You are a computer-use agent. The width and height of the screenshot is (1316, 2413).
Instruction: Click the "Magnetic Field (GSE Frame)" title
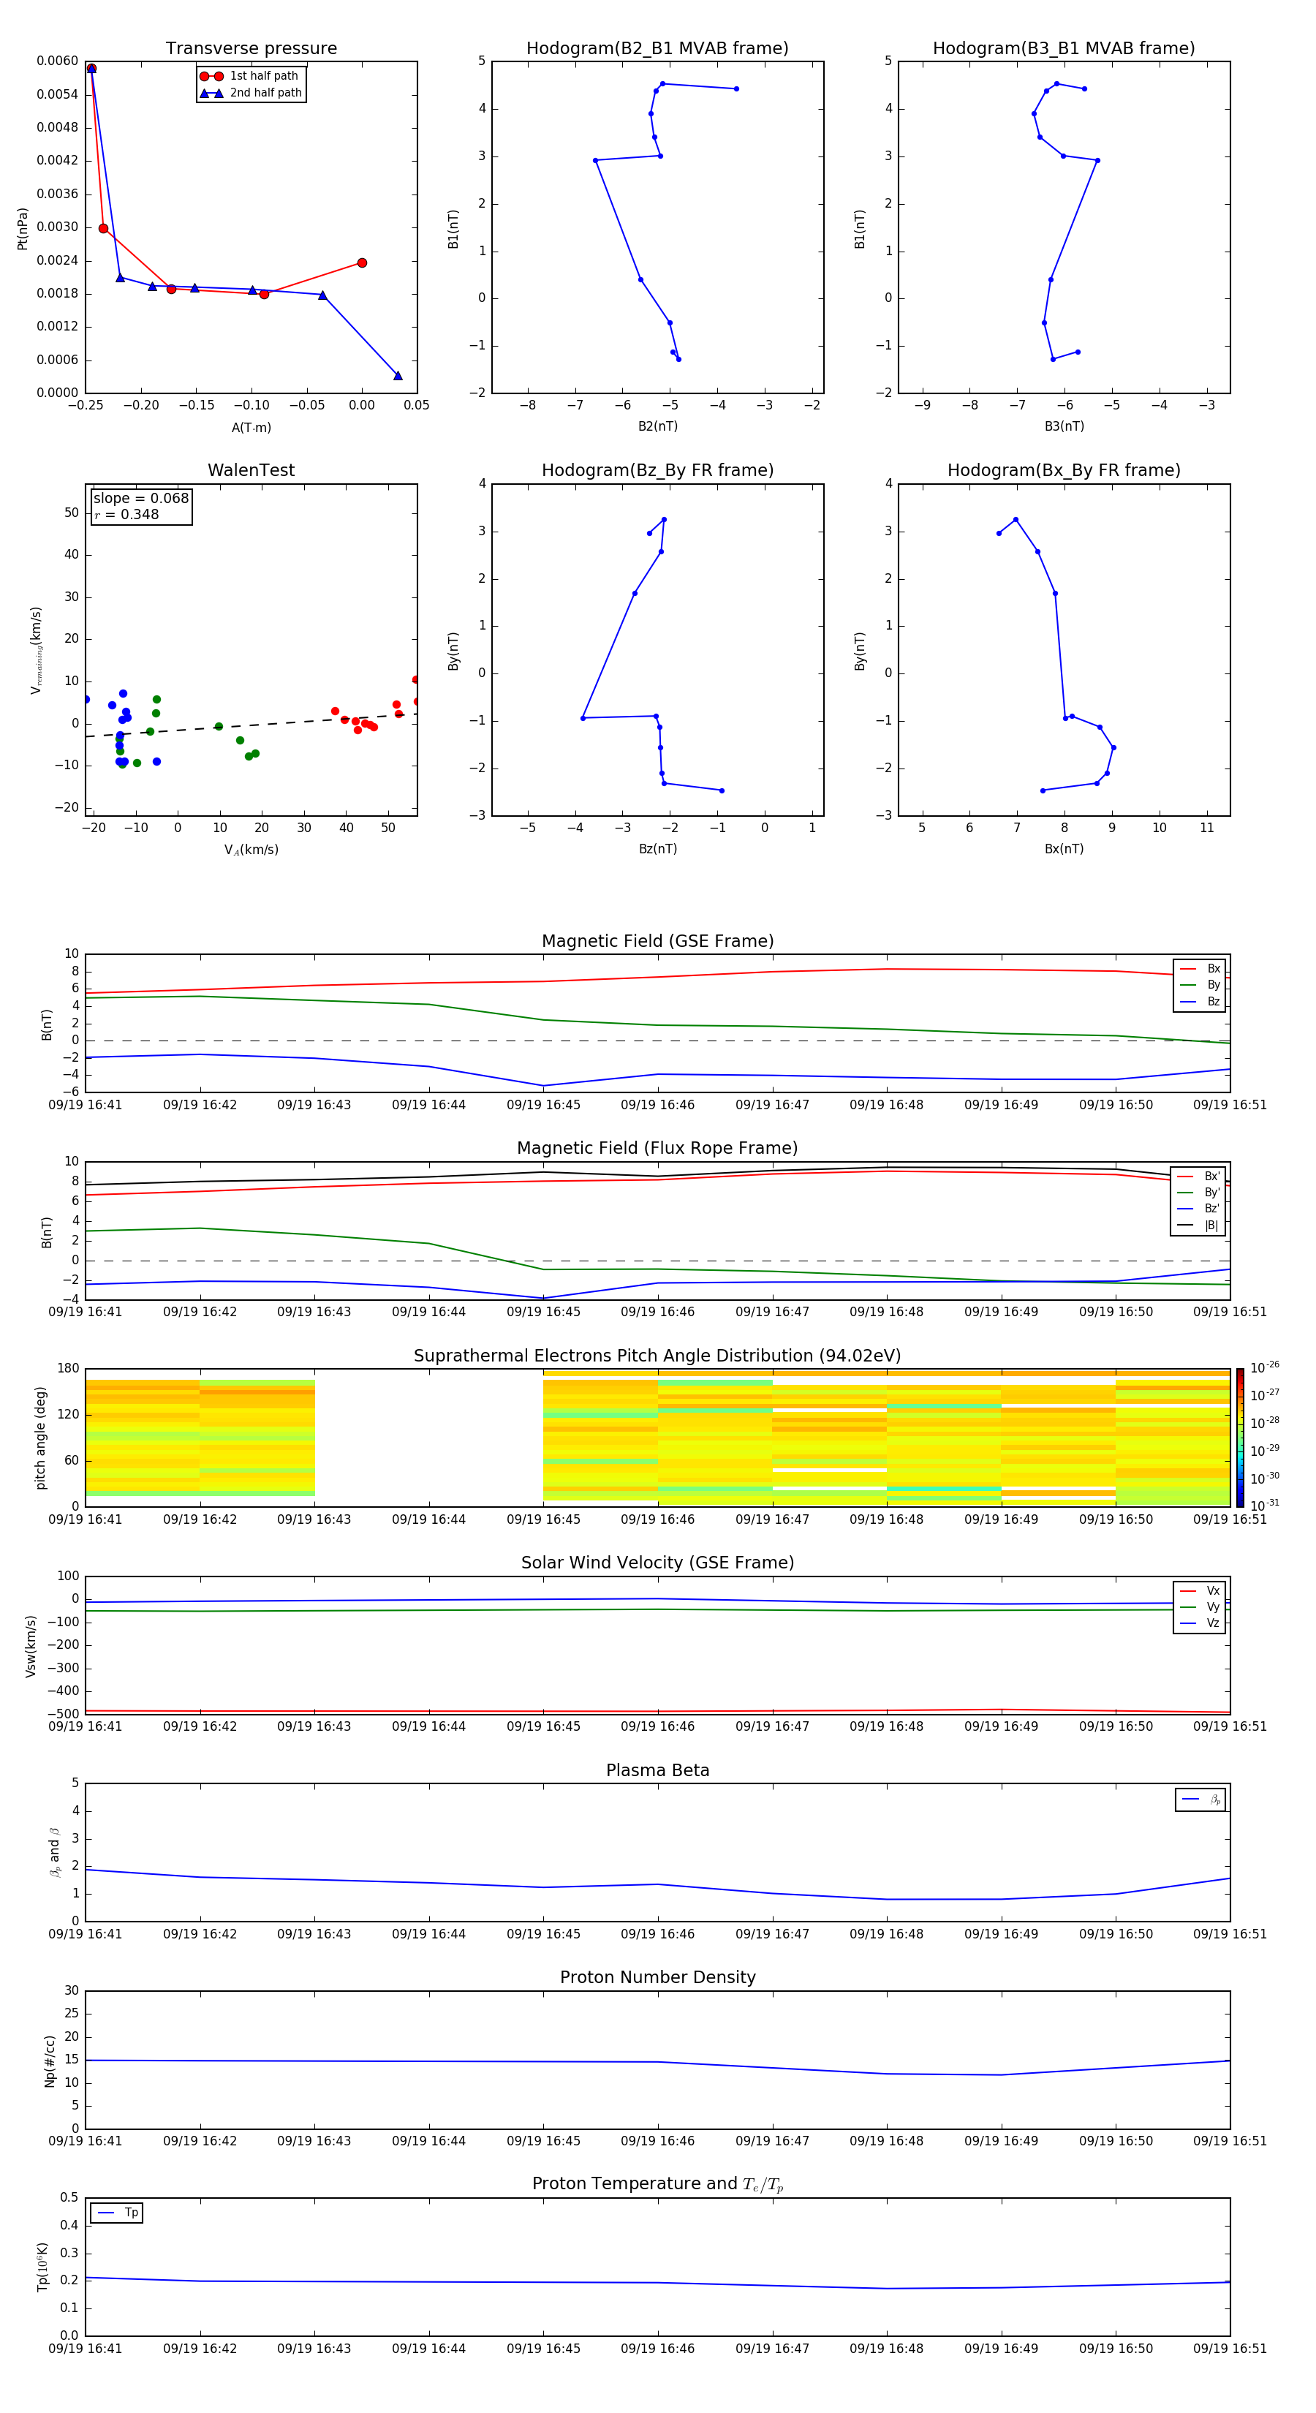[657, 941]
